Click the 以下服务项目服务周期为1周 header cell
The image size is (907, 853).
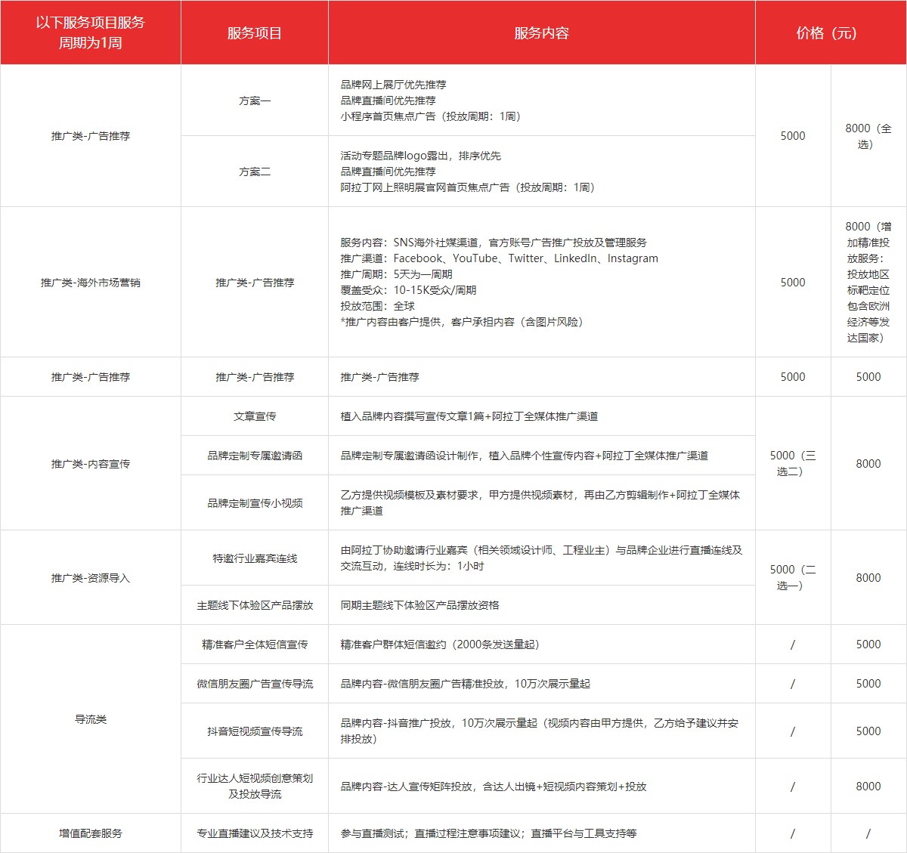[91, 33]
